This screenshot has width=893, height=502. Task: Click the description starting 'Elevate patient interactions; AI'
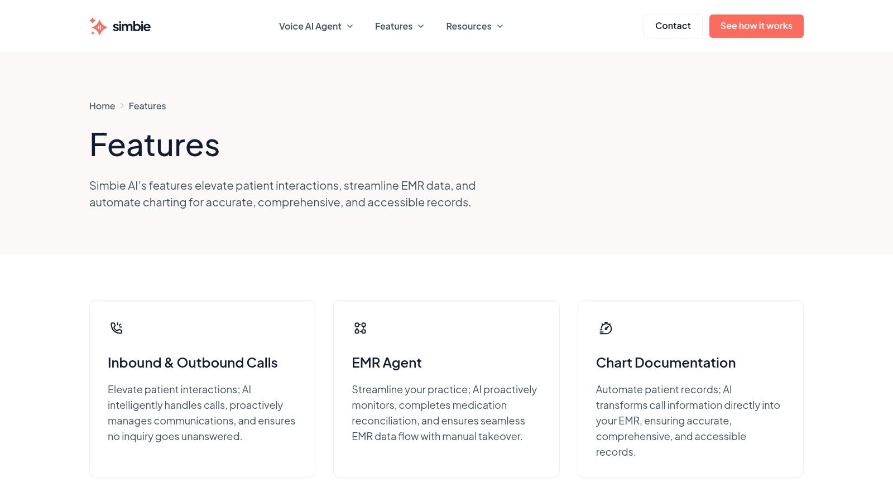[x=201, y=413]
